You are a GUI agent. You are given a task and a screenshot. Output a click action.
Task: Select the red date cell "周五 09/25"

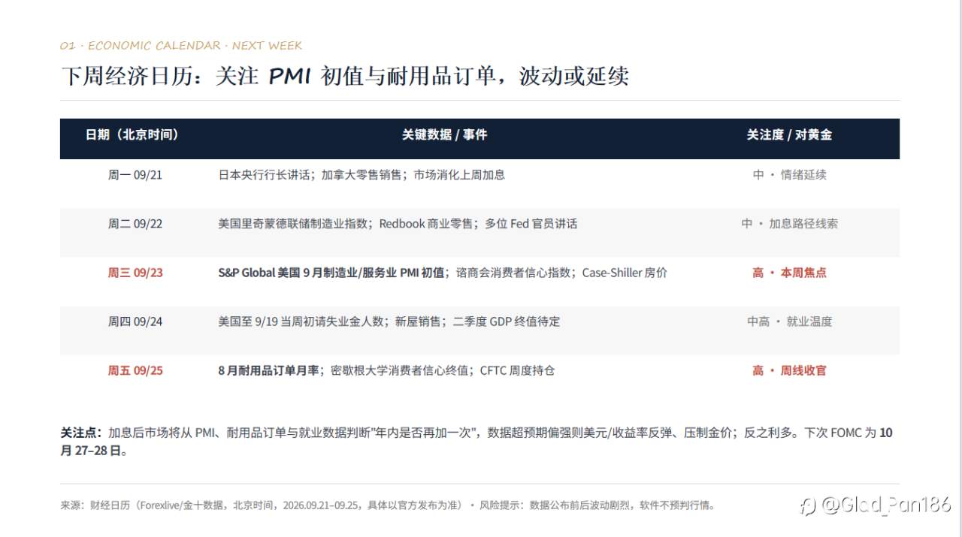tap(135, 370)
